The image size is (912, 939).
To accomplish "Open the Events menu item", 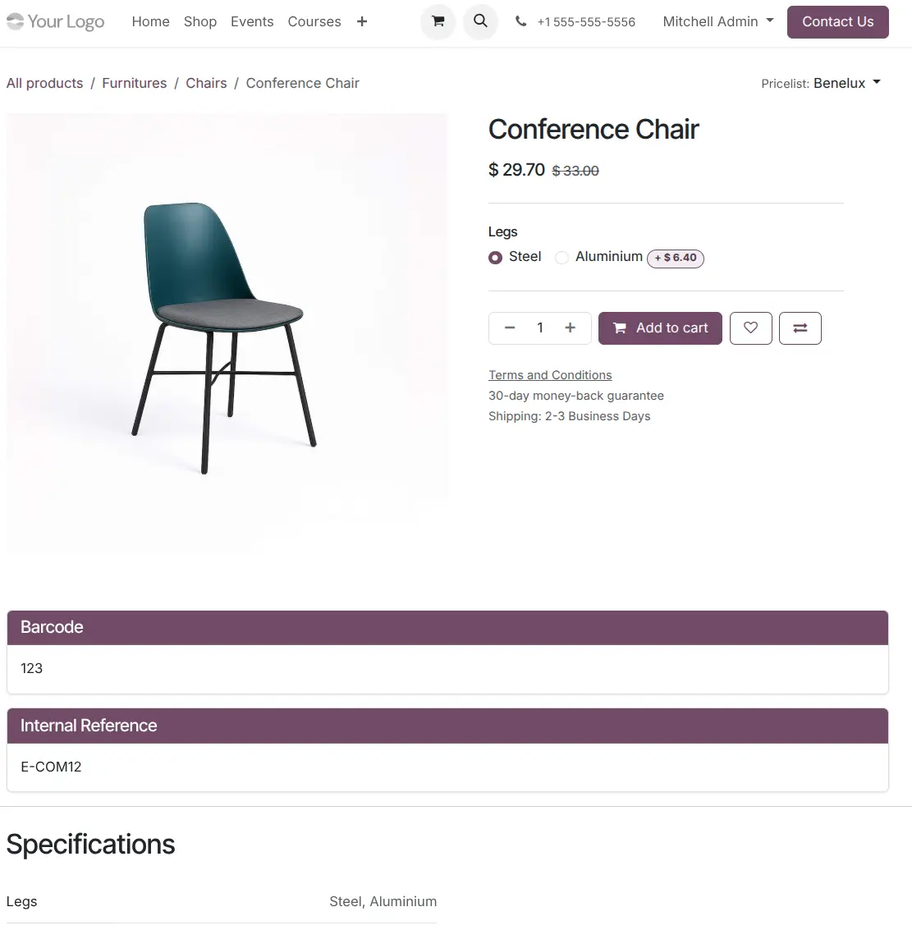I will coord(252,22).
